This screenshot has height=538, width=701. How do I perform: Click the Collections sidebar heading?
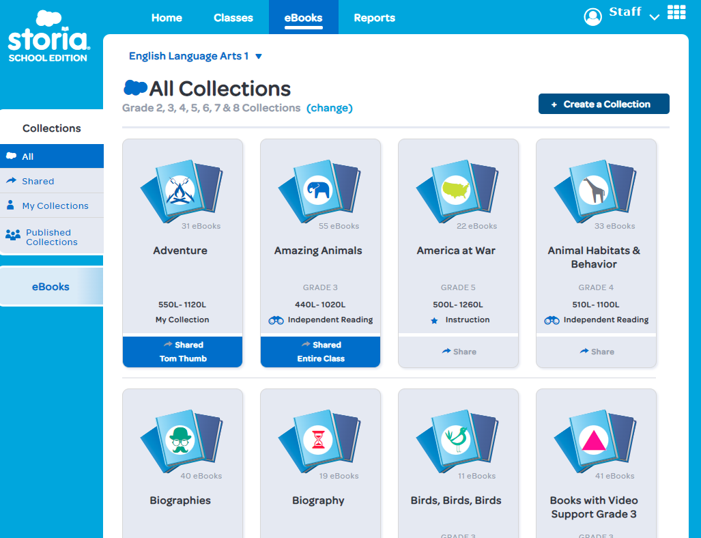[x=52, y=128]
